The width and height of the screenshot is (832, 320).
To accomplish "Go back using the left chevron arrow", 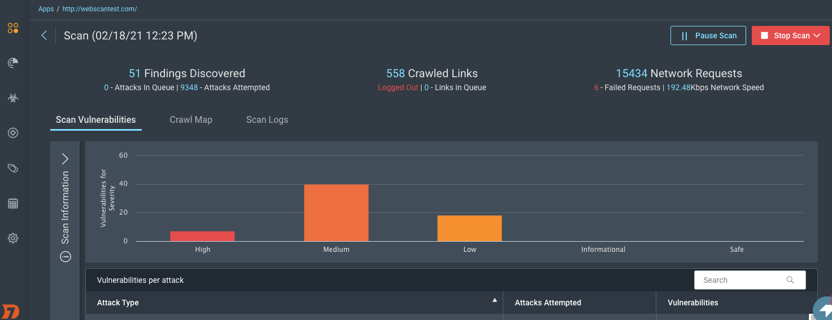I will pos(44,35).
